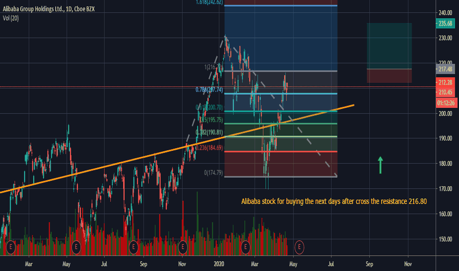The image size is (459, 271).
Task: Click the 170.00 price axis label
Action: [445, 189]
